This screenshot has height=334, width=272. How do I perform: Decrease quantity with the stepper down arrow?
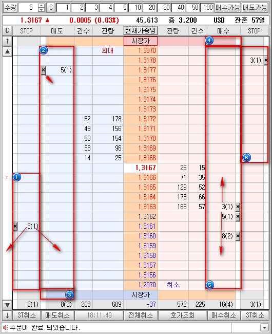tap(41, 10)
